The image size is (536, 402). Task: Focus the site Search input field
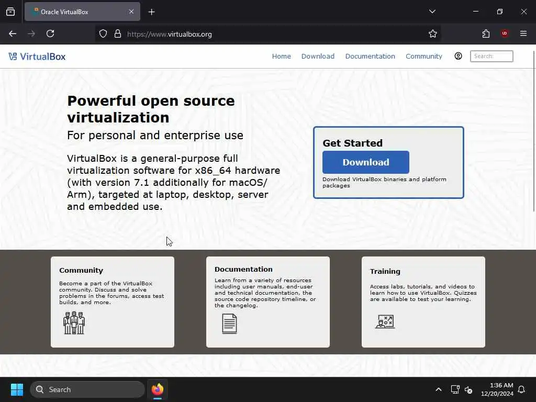point(492,56)
